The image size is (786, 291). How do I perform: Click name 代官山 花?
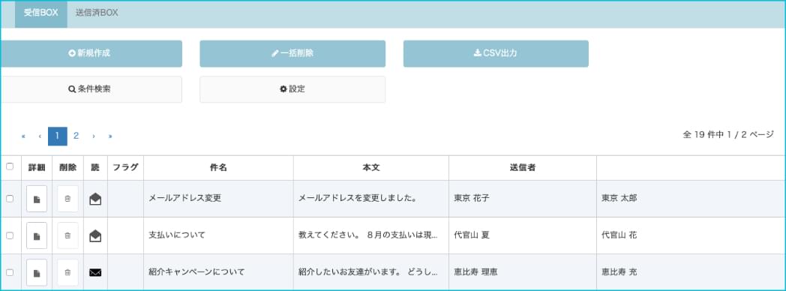point(619,235)
